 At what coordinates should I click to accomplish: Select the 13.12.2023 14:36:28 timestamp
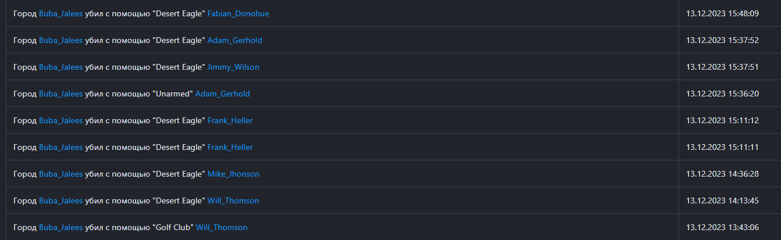pos(722,174)
